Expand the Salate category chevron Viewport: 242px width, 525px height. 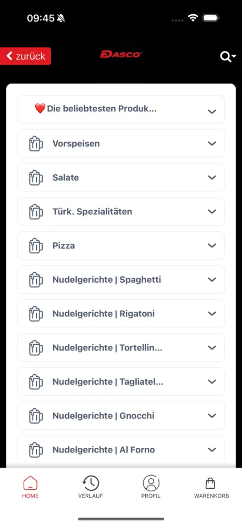click(x=212, y=178)
